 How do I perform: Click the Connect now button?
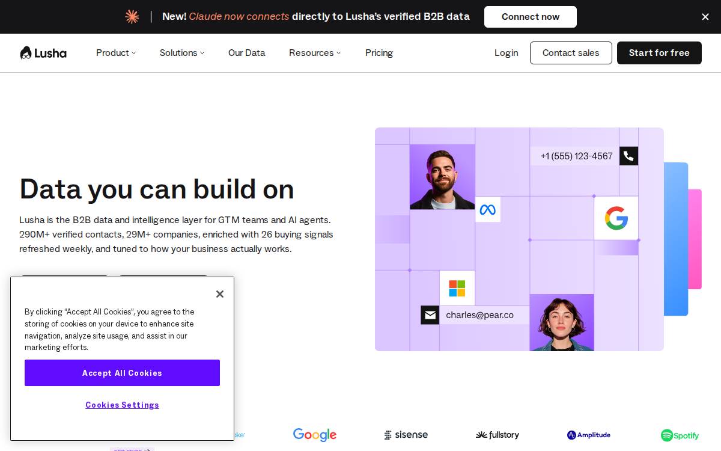click(x=531, y=17)
